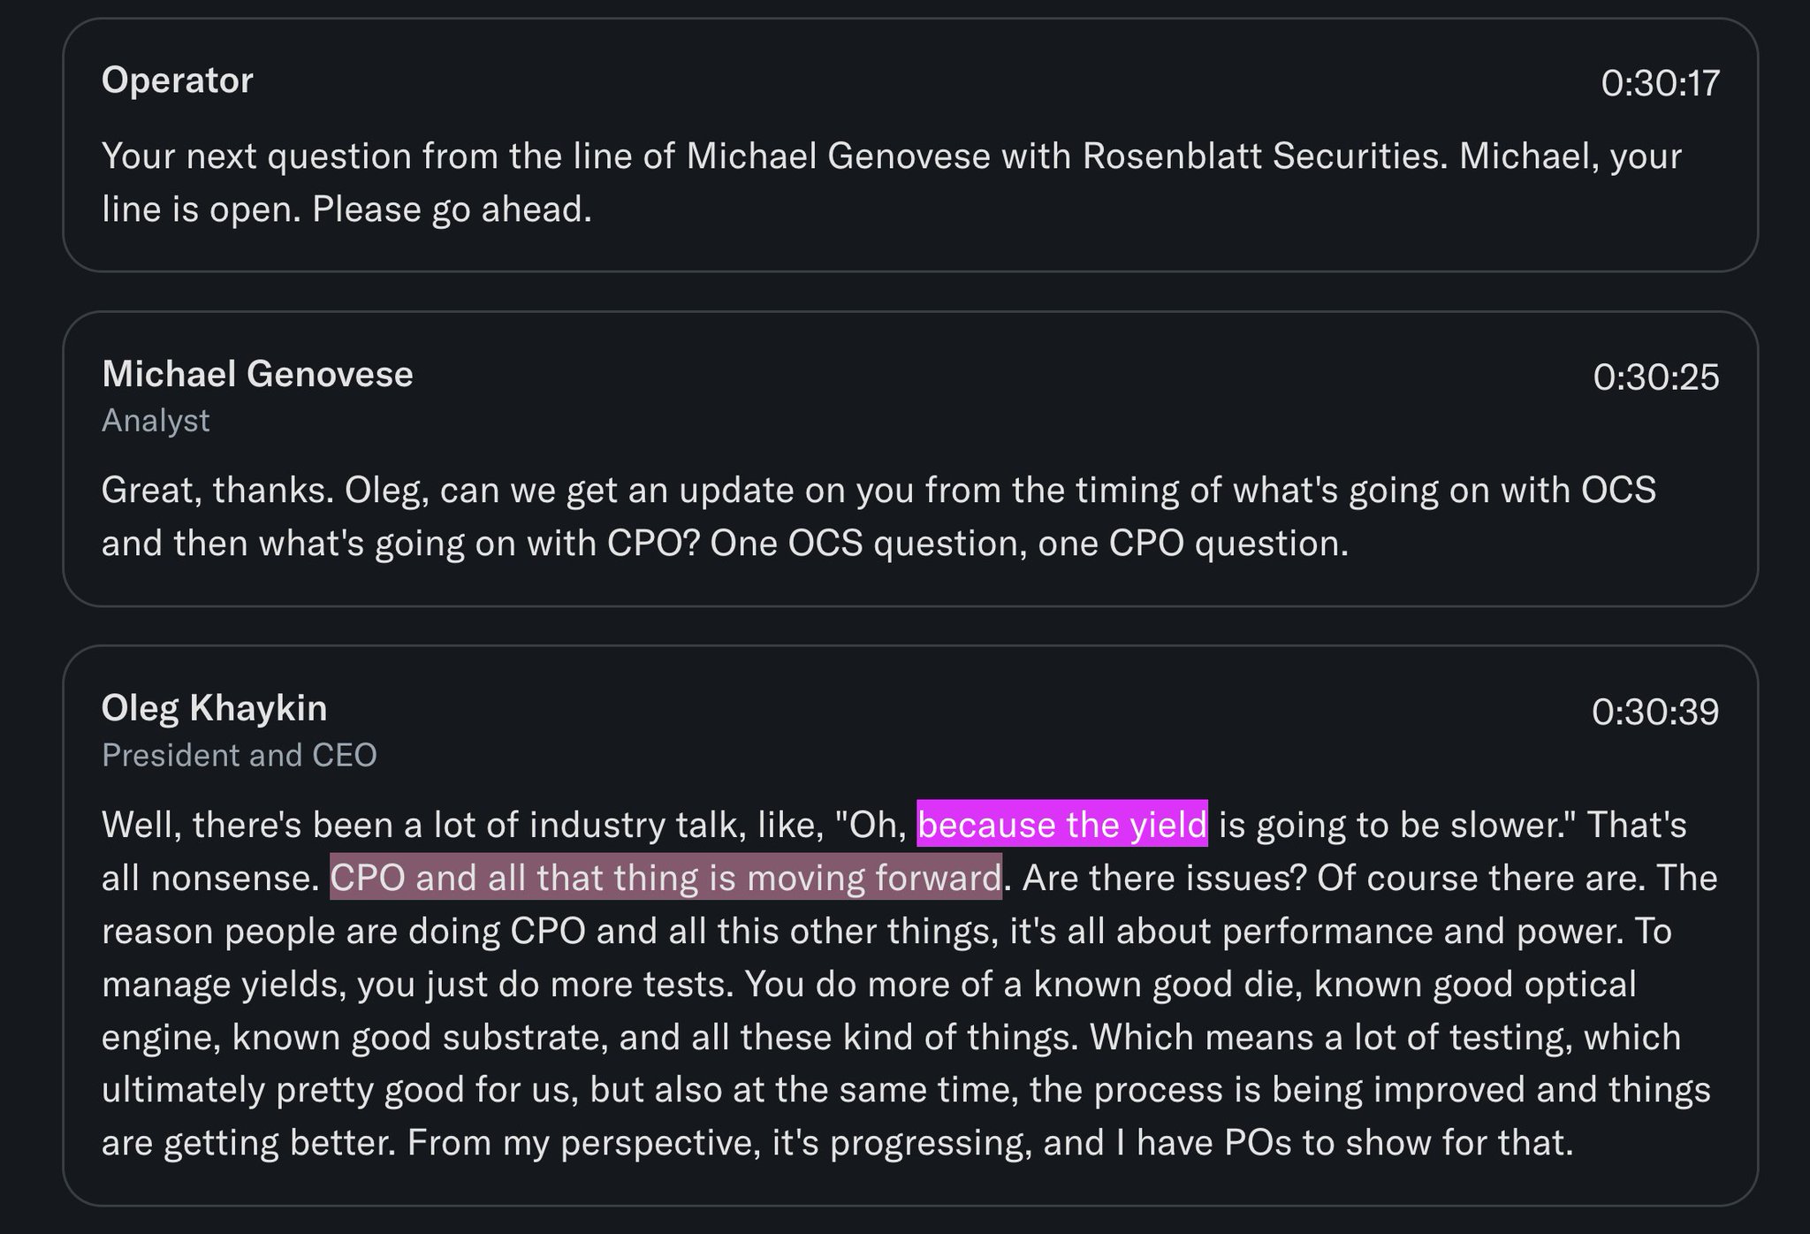Jump to the 0:30:25 timestamp
Image resolution: width=1810 pixels, height=1234 pixels.
pos(1656,377)
